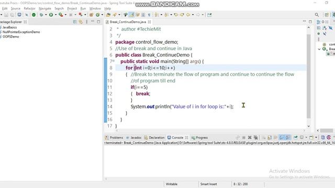Open the Refactor menu

click(29, 8)
